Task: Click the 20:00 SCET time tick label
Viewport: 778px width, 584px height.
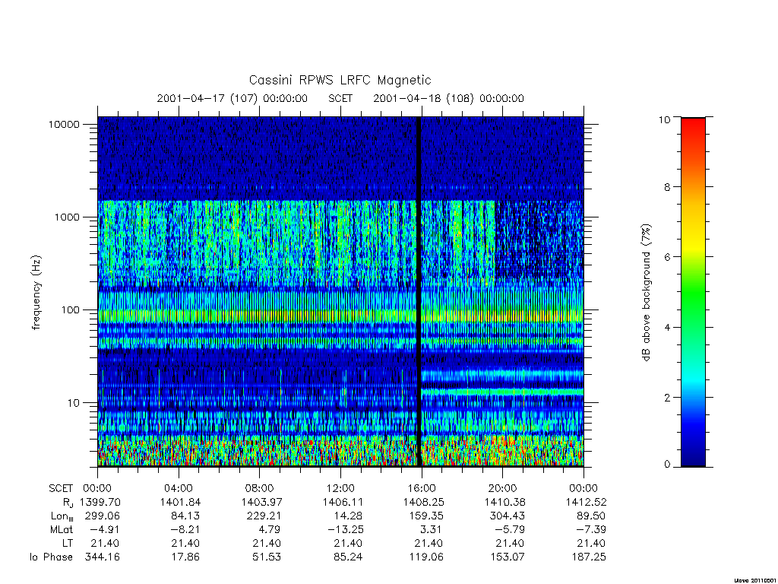Action: [503, 488]
